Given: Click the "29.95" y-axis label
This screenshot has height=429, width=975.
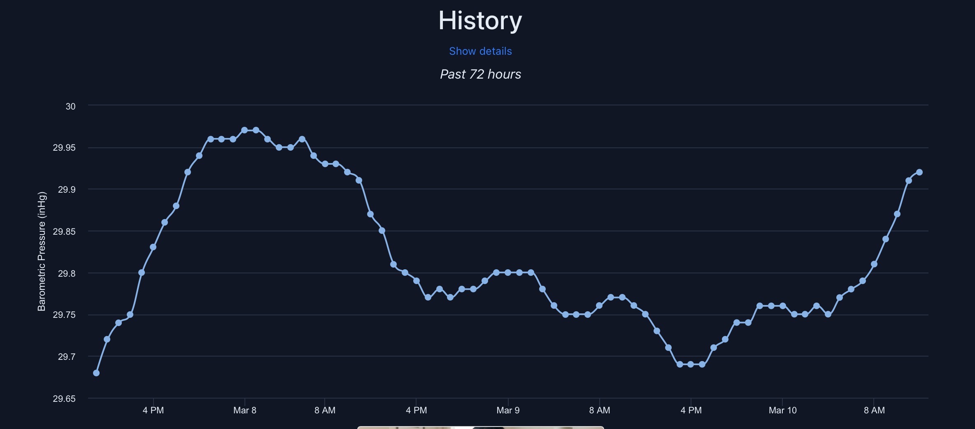Looking at the screenshot, I should (x=64, y=148).
